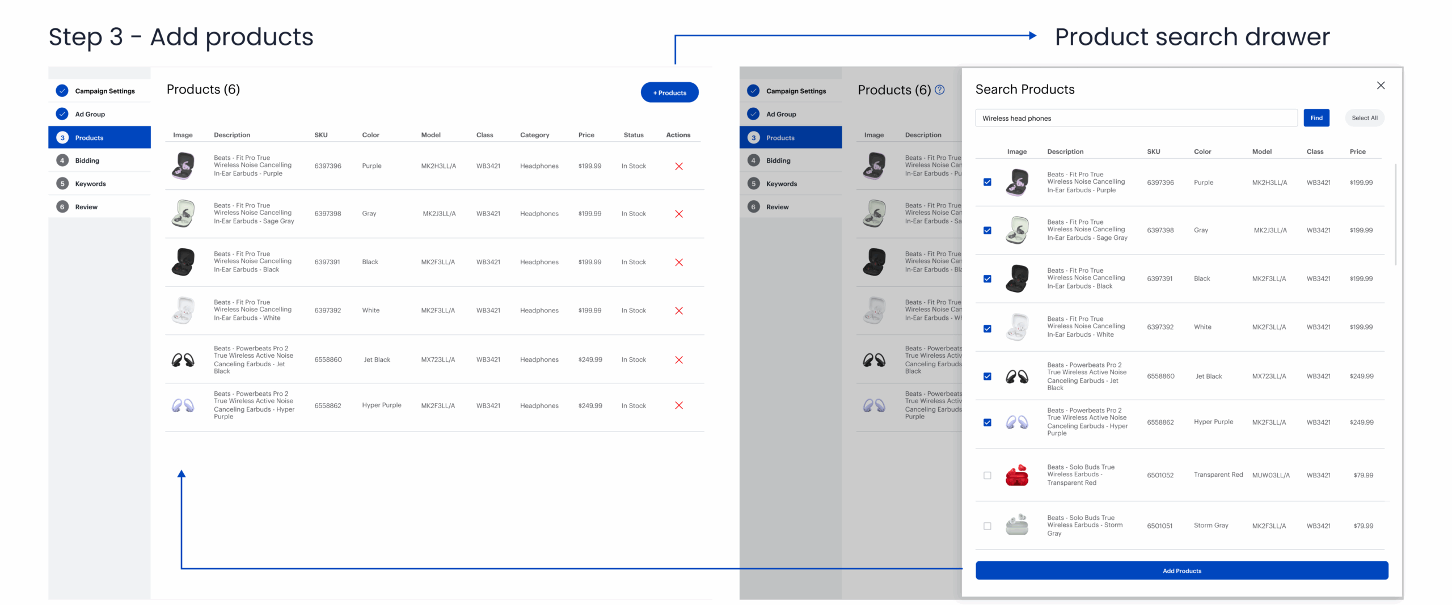Click model MUWO3LL/A in the drawer
Screen dimensions: 1452x605
1270,475
